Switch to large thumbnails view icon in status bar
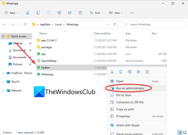Screen dimensions: 188x135 pos(185,132)
